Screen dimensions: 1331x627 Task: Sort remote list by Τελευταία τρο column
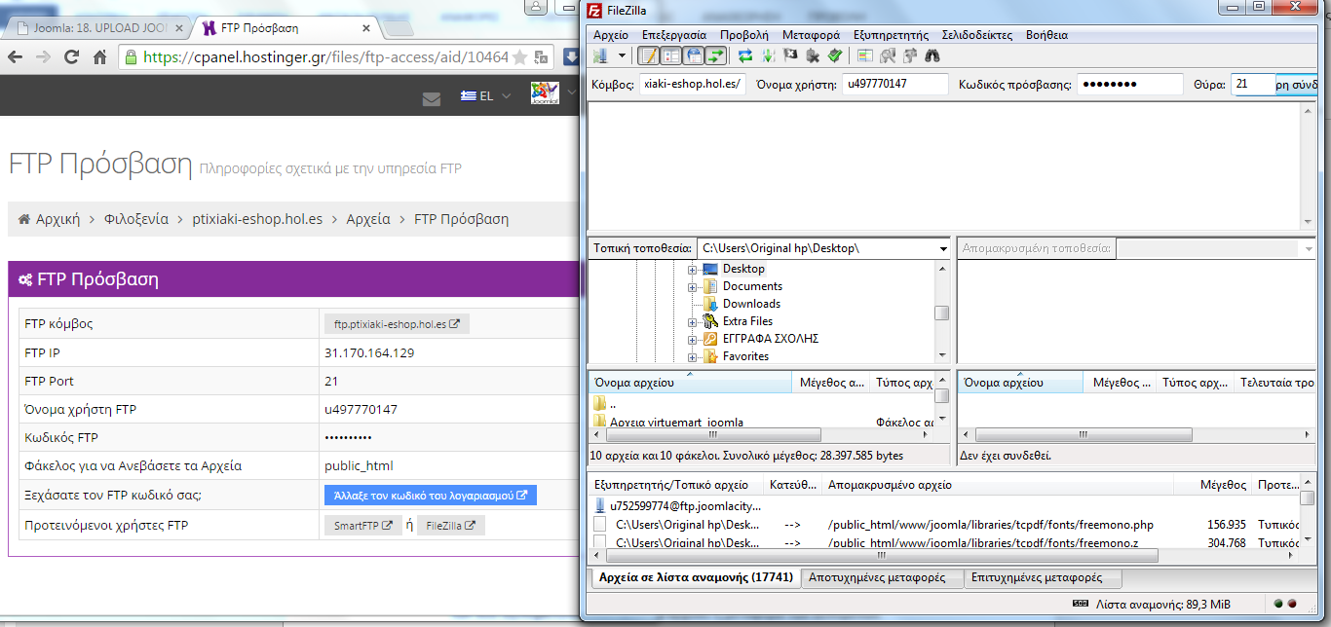point(1274,383)
